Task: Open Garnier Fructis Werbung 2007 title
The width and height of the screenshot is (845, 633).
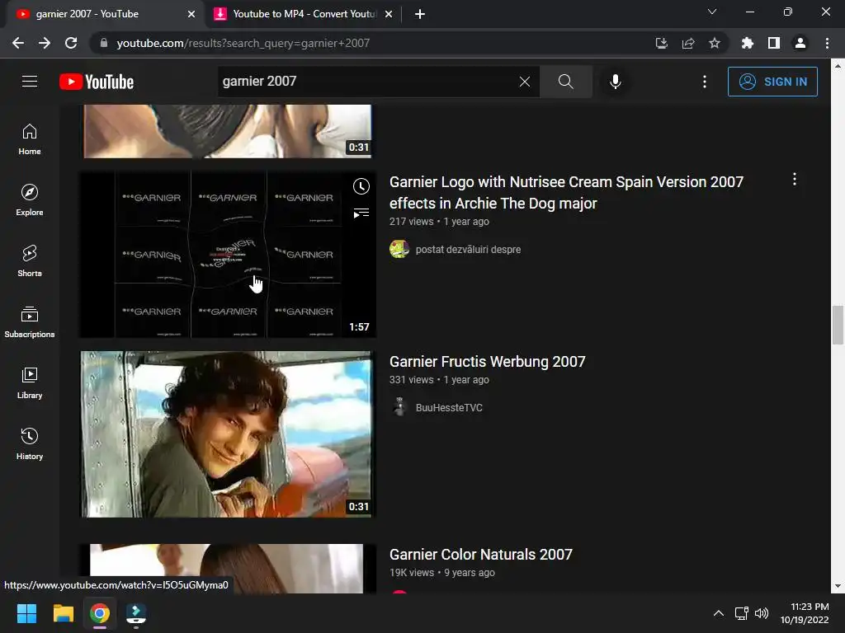Action: [487, 362]
